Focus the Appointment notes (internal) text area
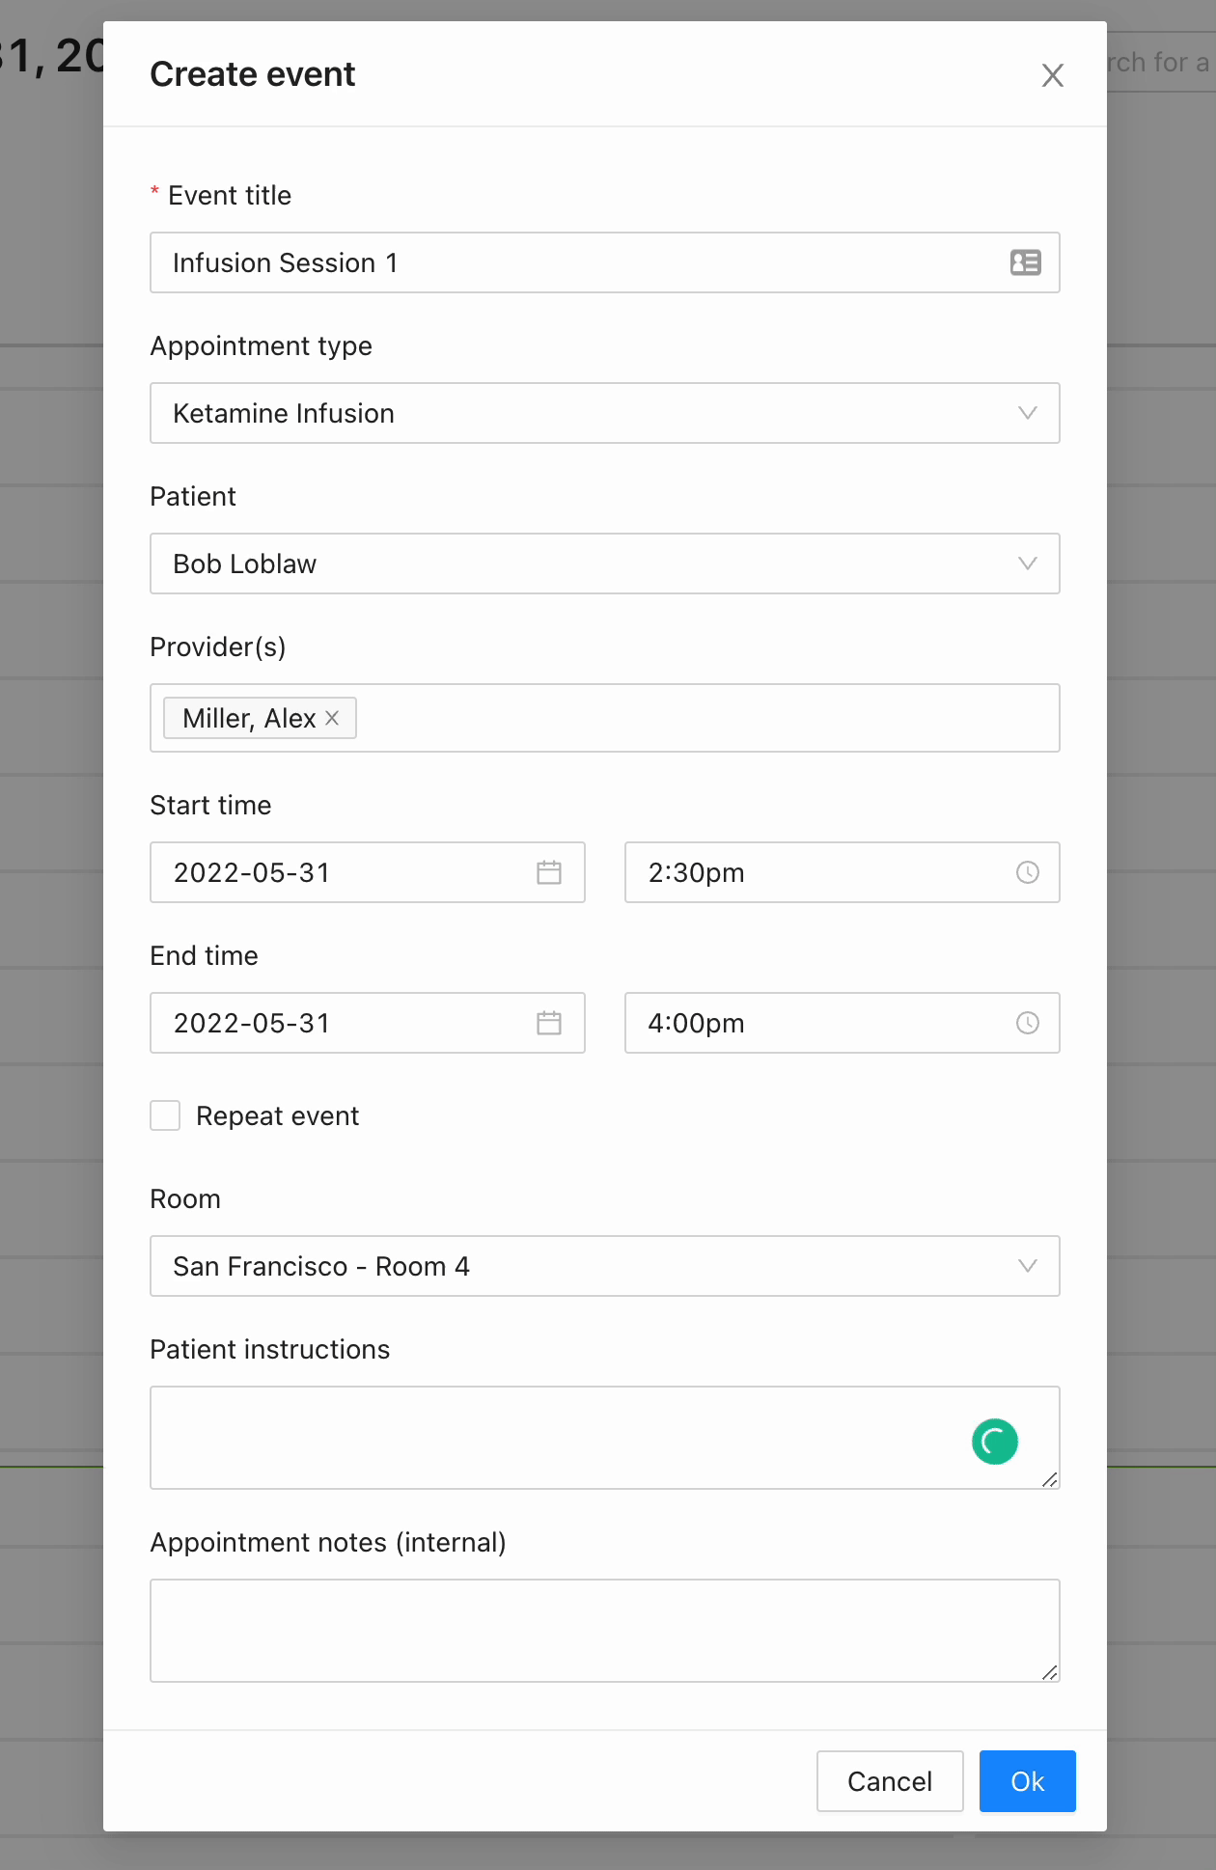This screenshot has height=1870, width=1216. [x=605, y=1631]
